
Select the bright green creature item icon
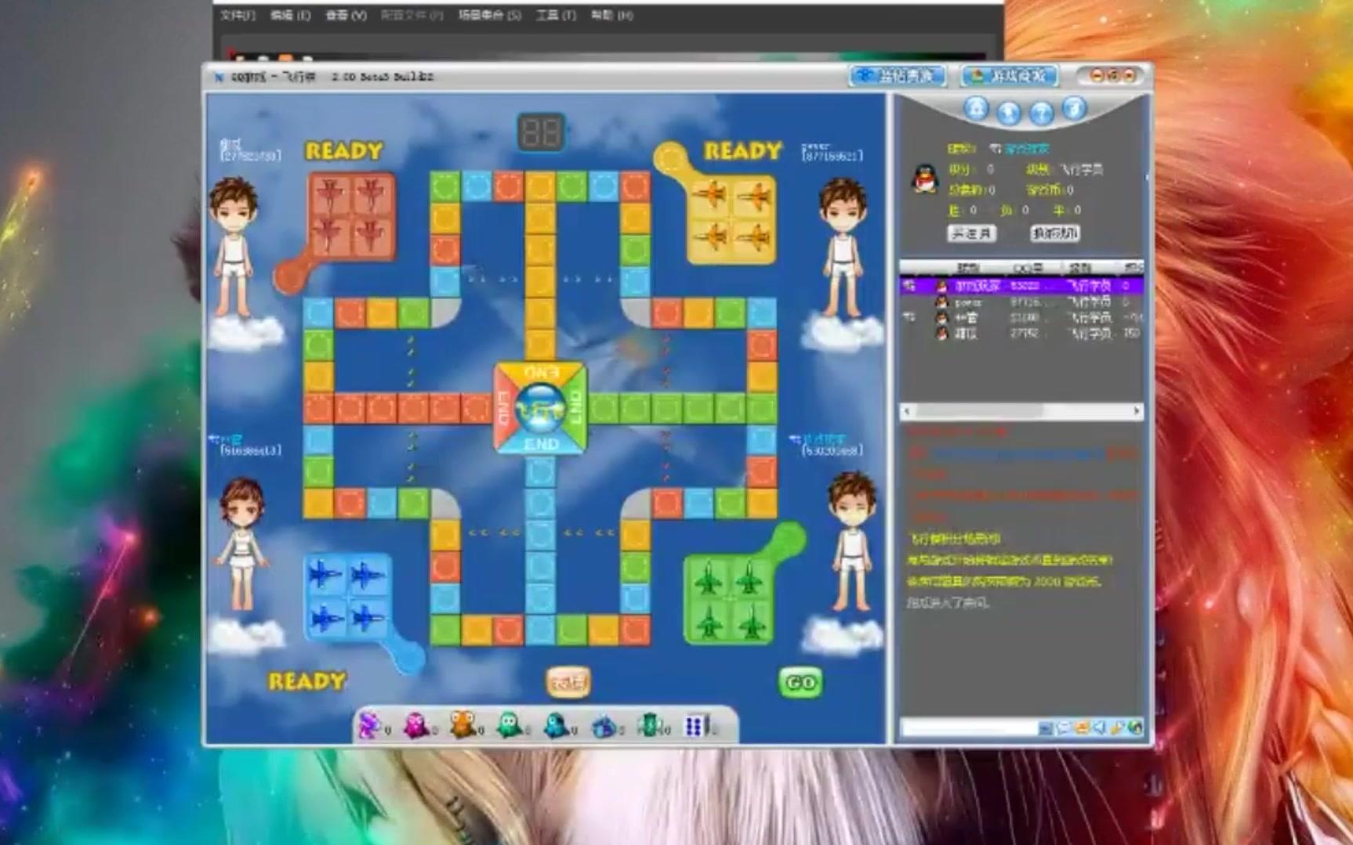(x=510, y=726)
